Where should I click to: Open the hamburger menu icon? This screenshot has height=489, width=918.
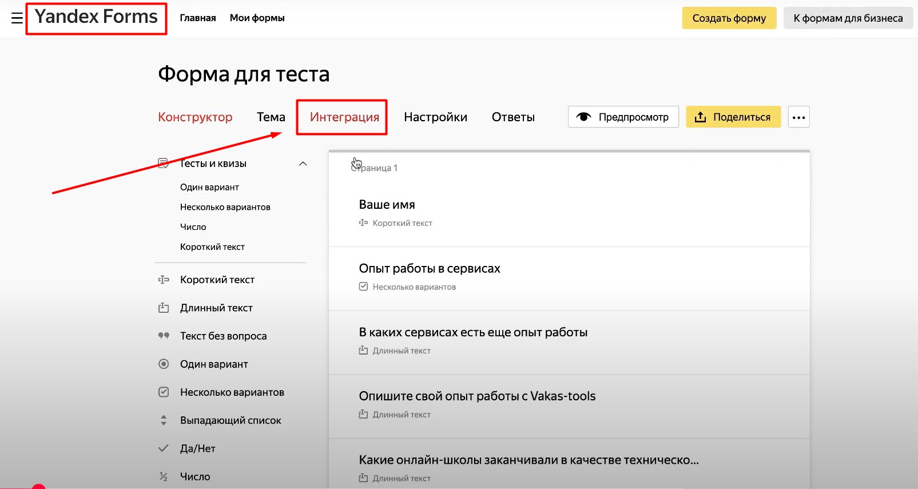(x=17, y=18)
